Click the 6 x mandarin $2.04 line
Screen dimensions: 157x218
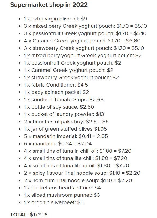click(58, 144)
